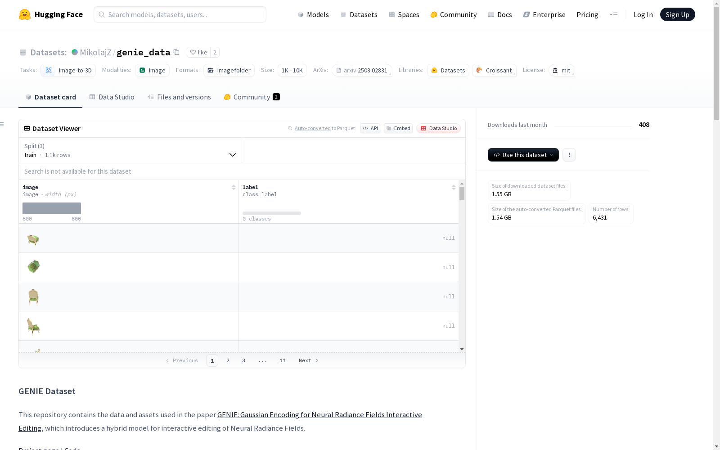Open the Enterprise page
This screenshot has height=450, width=720.
point(544,14)
